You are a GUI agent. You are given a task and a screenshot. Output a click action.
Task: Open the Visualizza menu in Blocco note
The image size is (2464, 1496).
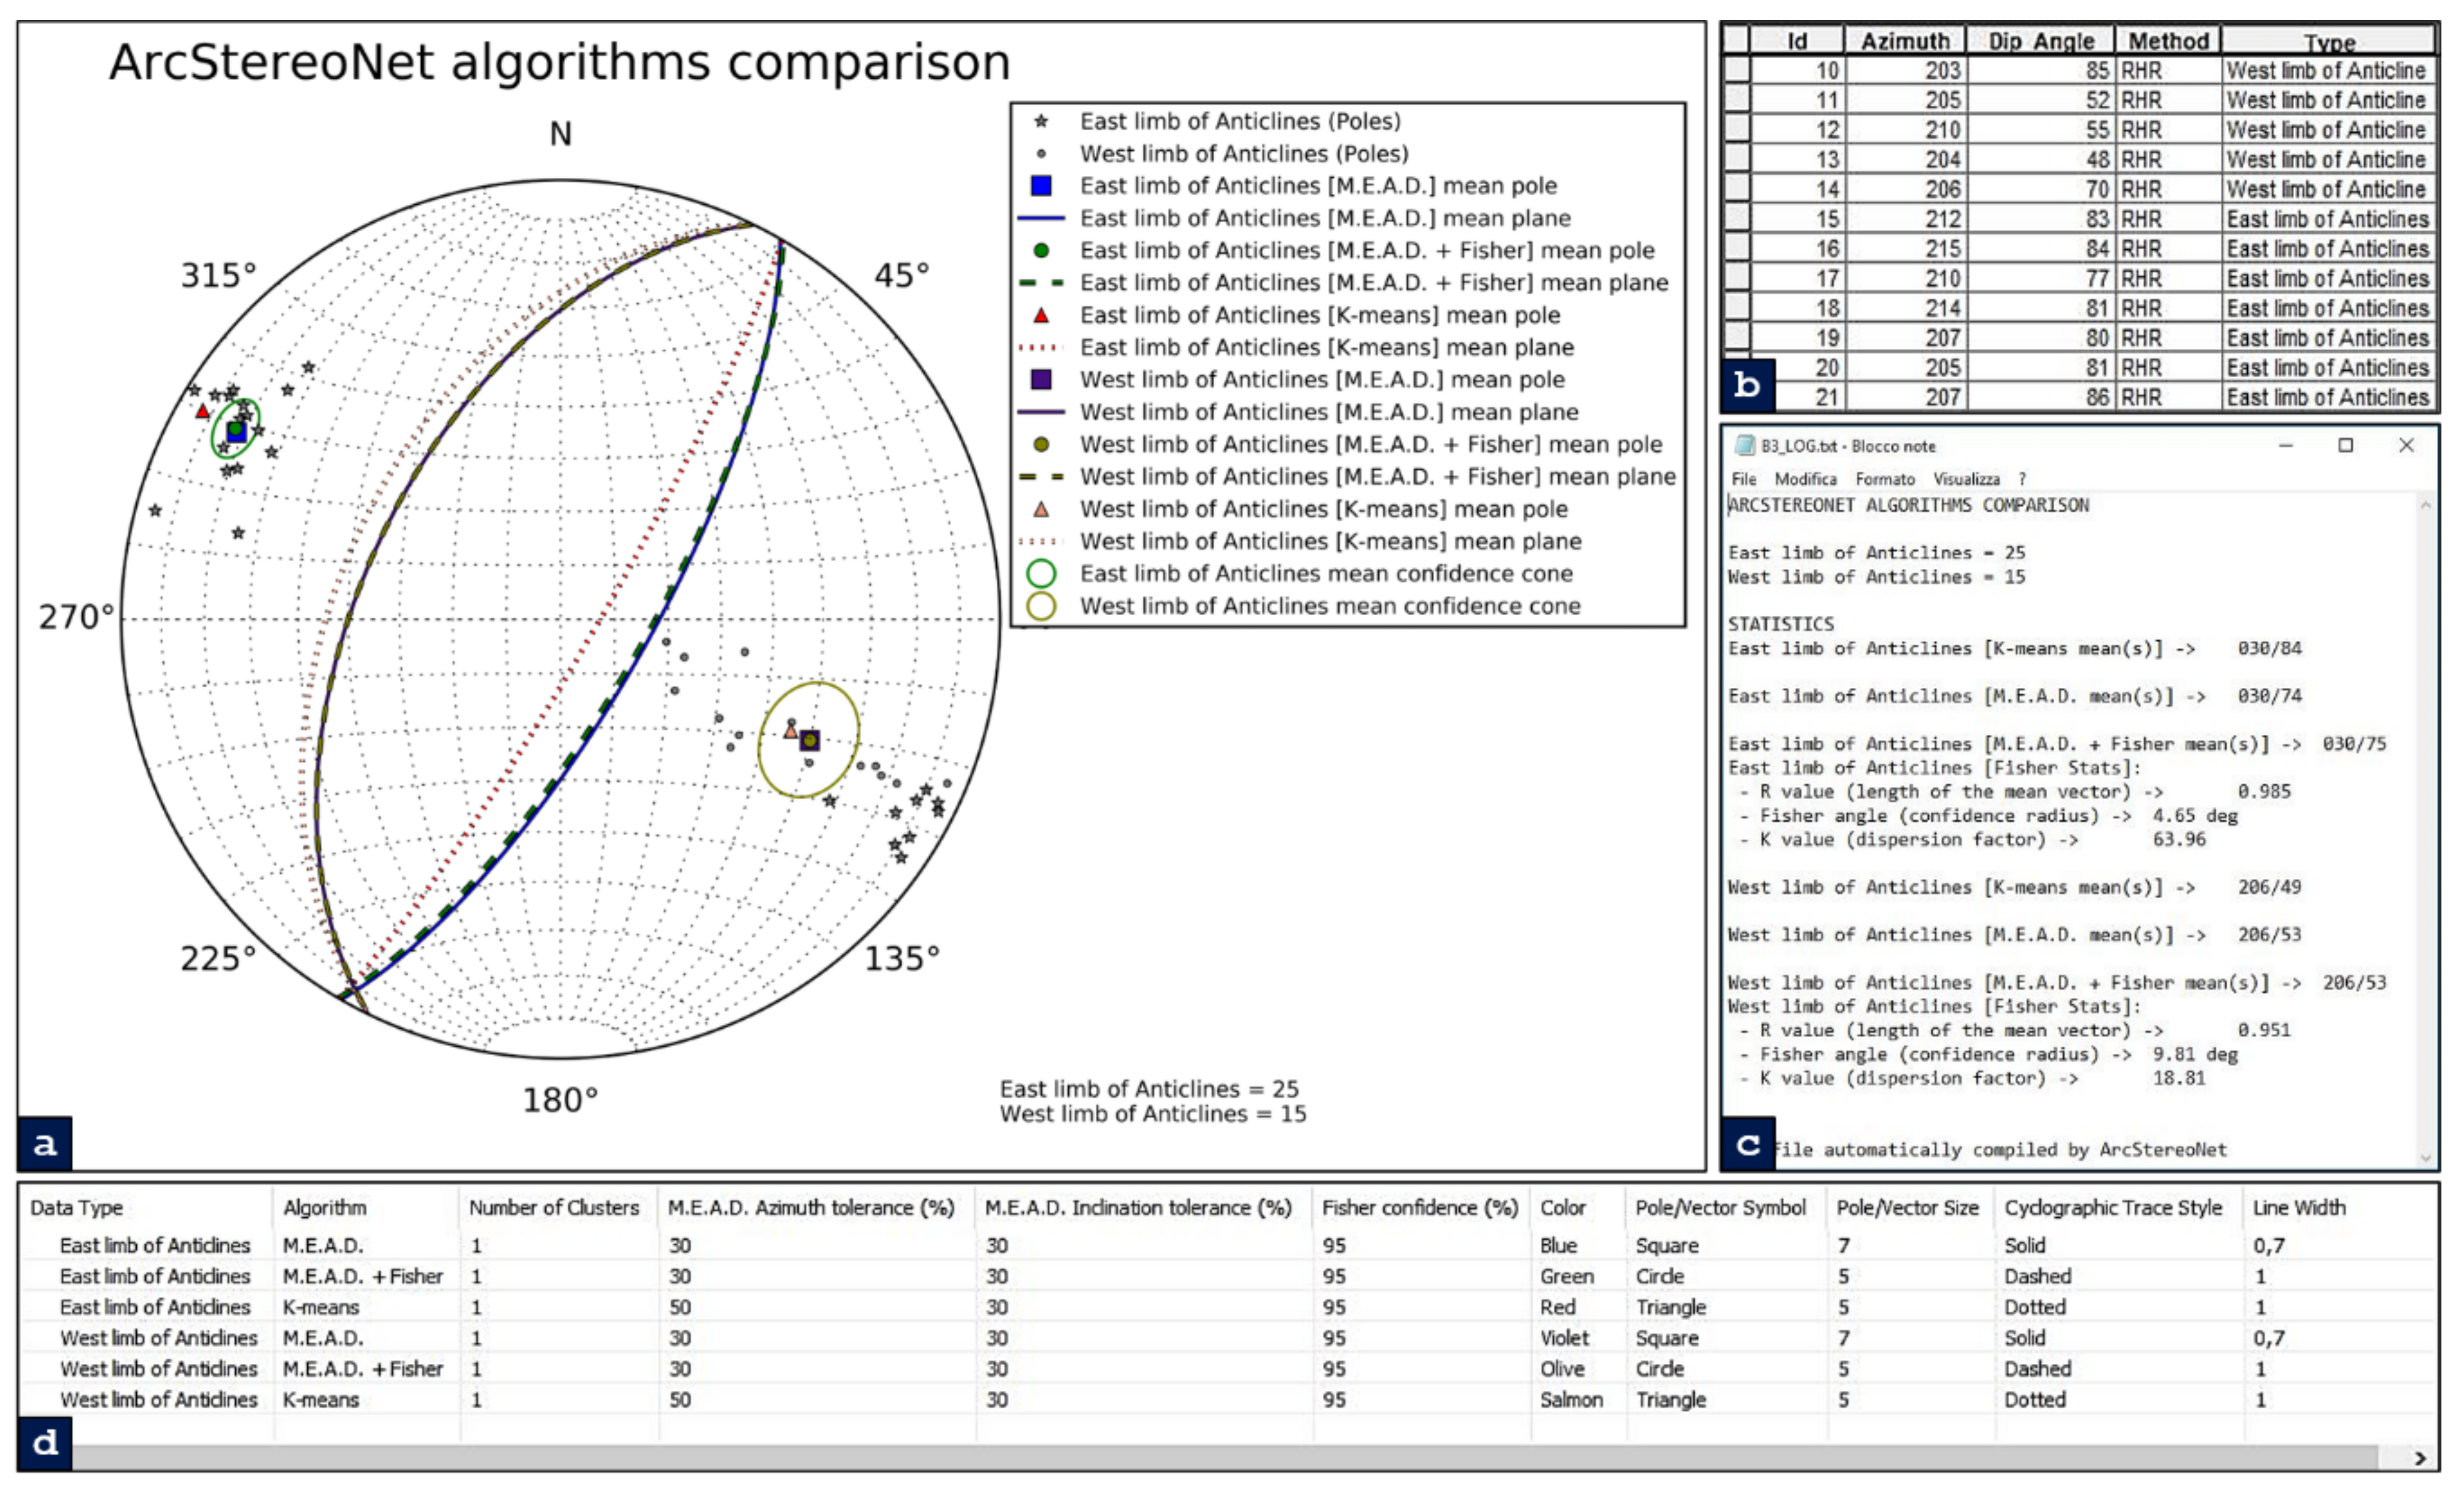coord(1966,479)
